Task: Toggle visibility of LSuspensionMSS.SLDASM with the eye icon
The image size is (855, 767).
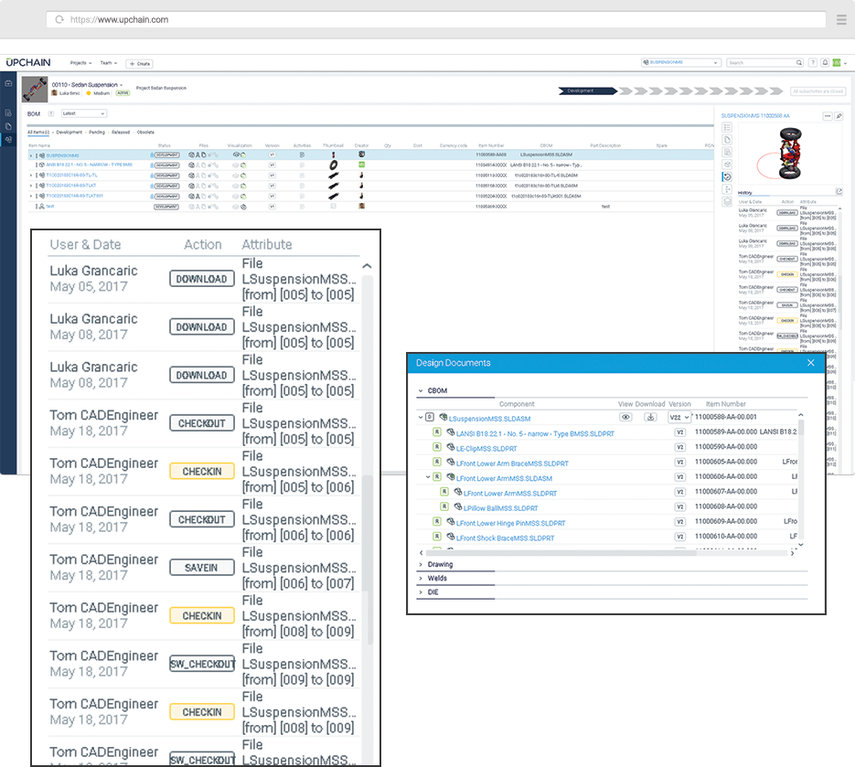Action: coord(625,418)
